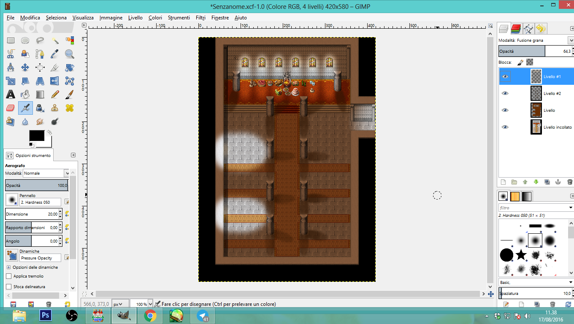Choose the Paths pen tool
574x324 pixels.
pyautogui.click(x=40, y=54)
